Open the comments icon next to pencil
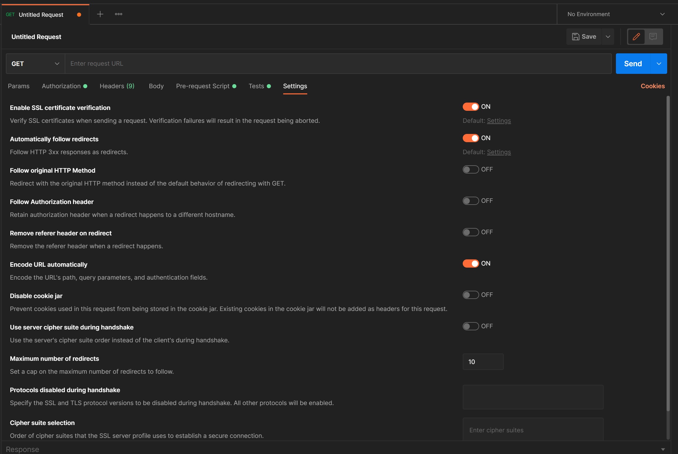Viewport: 678px width, 454px height. pyautogui.click(x=653, y=37)
